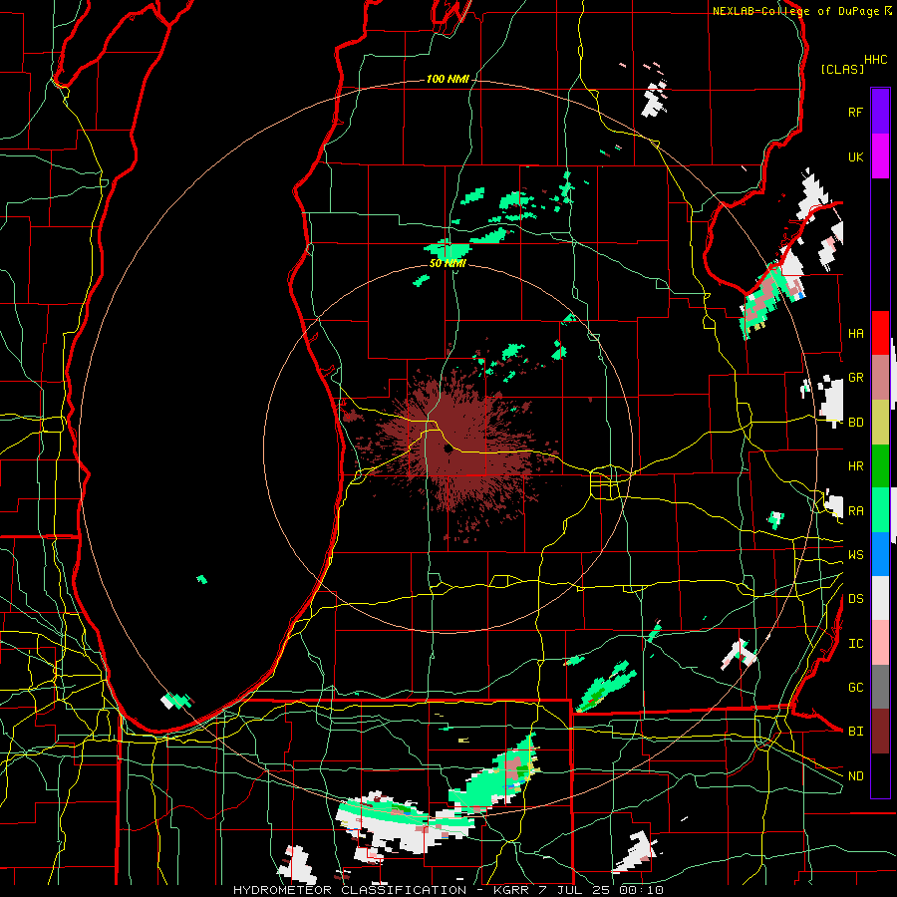Click the 'ND' legend label

[x=855, y=775]
